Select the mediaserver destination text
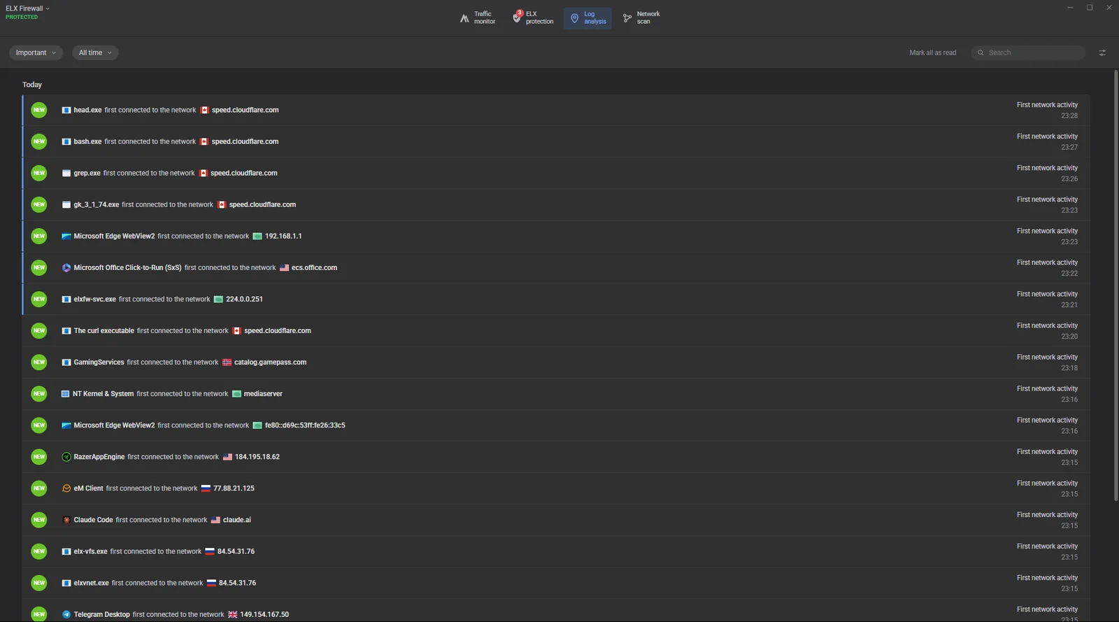 pyautogui.click(x=263, y=393)
